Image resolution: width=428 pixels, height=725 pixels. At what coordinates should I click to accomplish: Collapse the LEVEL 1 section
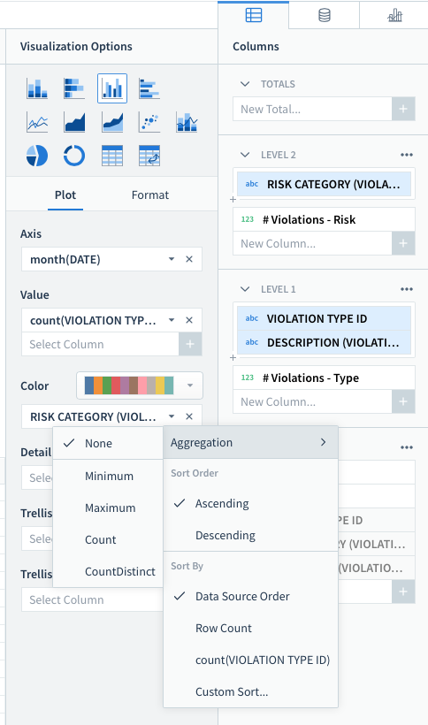(245, 289)
